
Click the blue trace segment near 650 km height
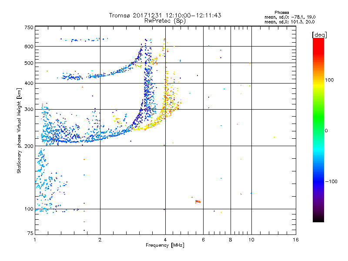(x=84, y=40)
